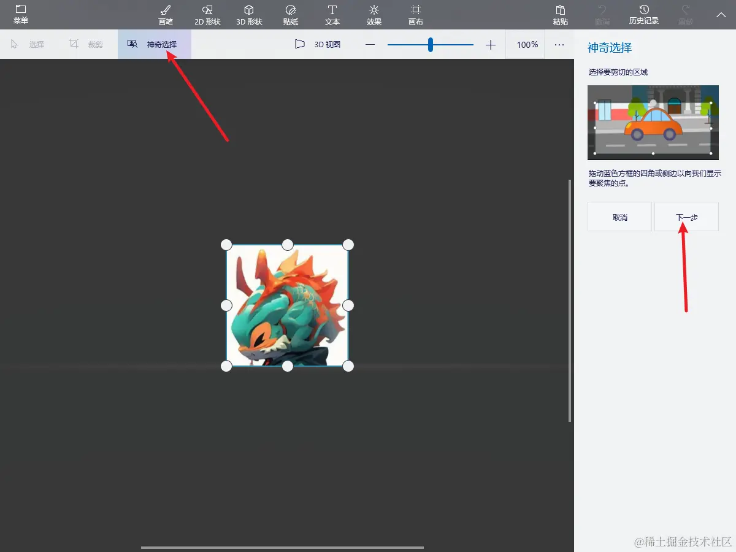Open the 菜单 folder menu
The width and height of the screenshot is (736, 552).
[x=21, y=15]
